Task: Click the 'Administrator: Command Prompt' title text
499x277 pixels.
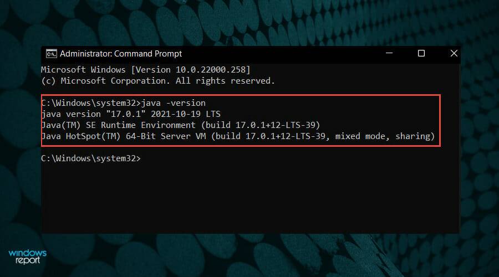Action: click(120, 54)
